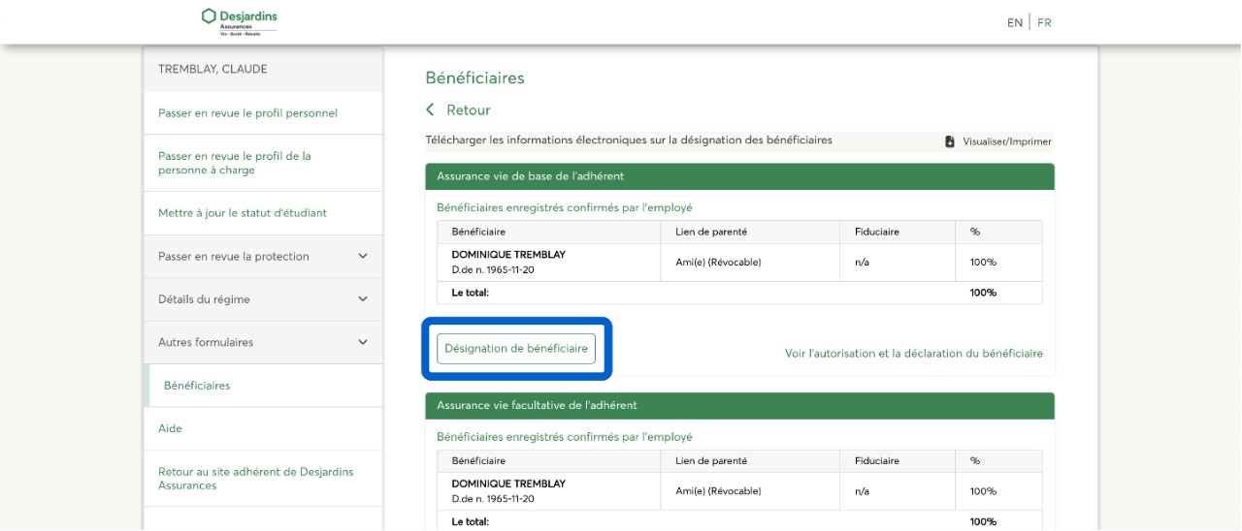
Task: Go to Retour au site adhérent de Desjardins Assurances
Action: [x=255, y=479]
